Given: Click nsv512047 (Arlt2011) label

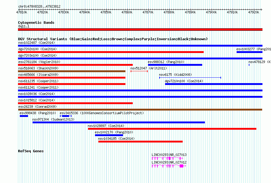Looking at the screenshot, I should point(149,68).
